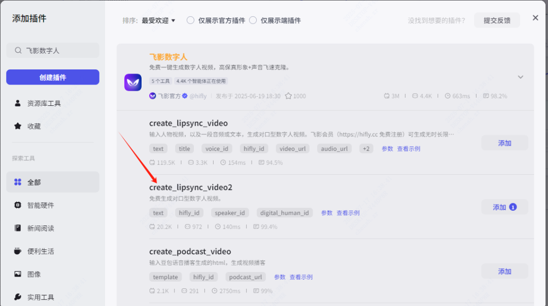
Task: Click the 94.5% success rate icon
Action: coord(261,163)
